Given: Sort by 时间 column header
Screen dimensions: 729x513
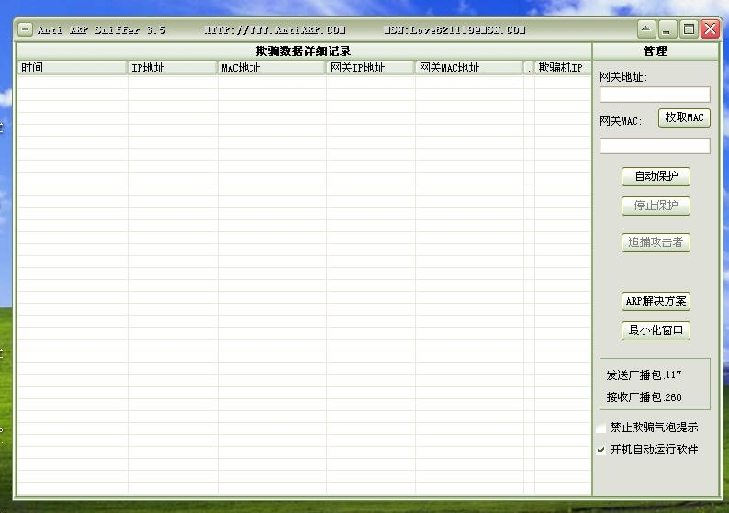Looking at the screenshot, I should [72, 68].
